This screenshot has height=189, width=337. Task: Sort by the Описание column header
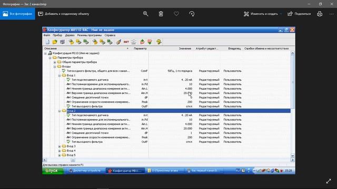[87, 48]
